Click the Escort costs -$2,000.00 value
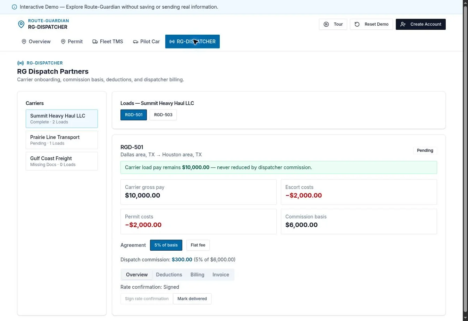 point(303,196)
